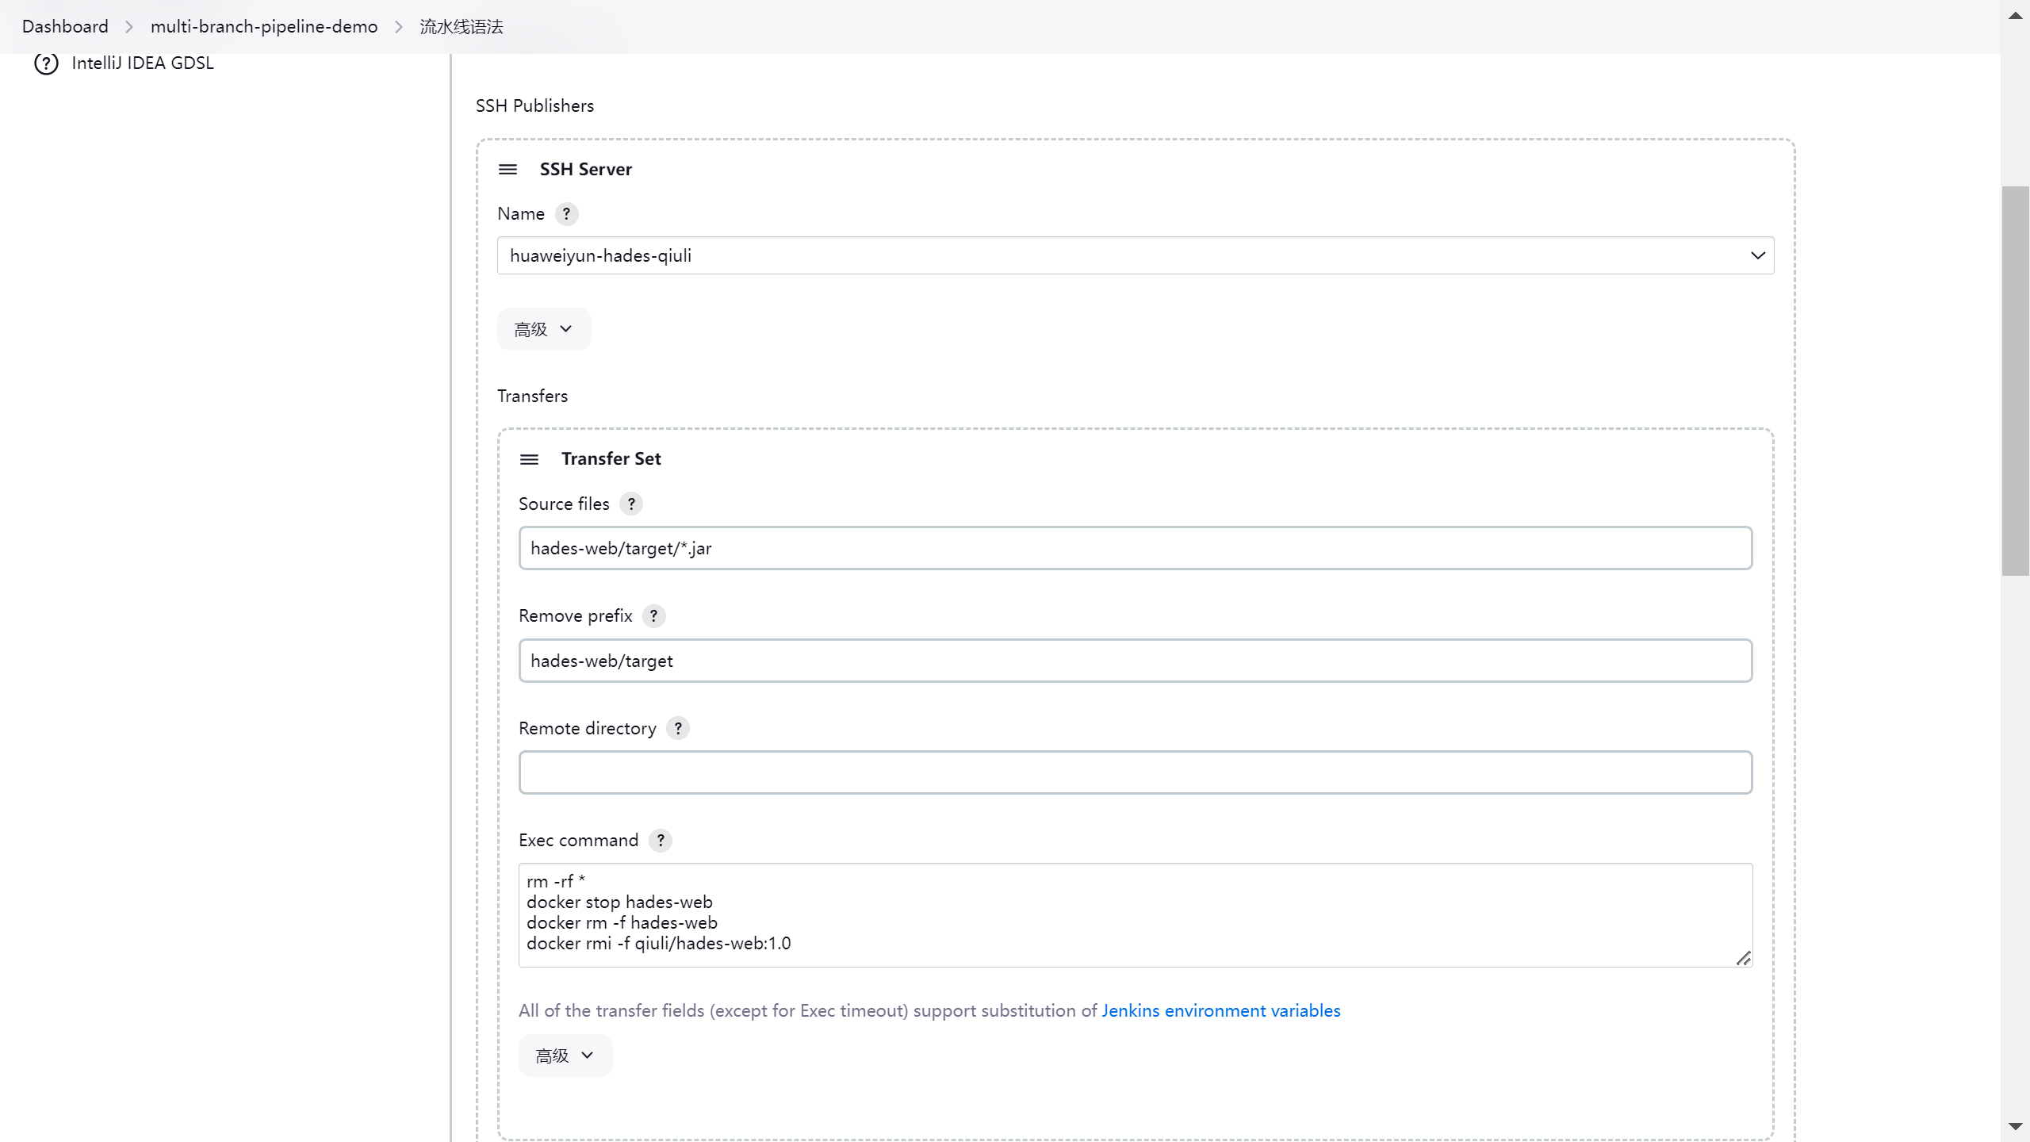Click the help icon beside Remote directory
The height and width of the screenshot is (1142, 2030).
pos(678,729)
